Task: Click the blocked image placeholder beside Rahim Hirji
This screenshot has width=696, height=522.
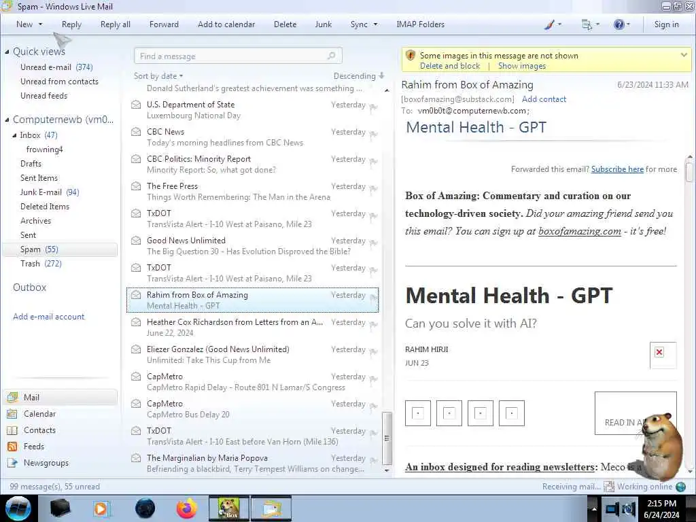Action: coord(663,355)
